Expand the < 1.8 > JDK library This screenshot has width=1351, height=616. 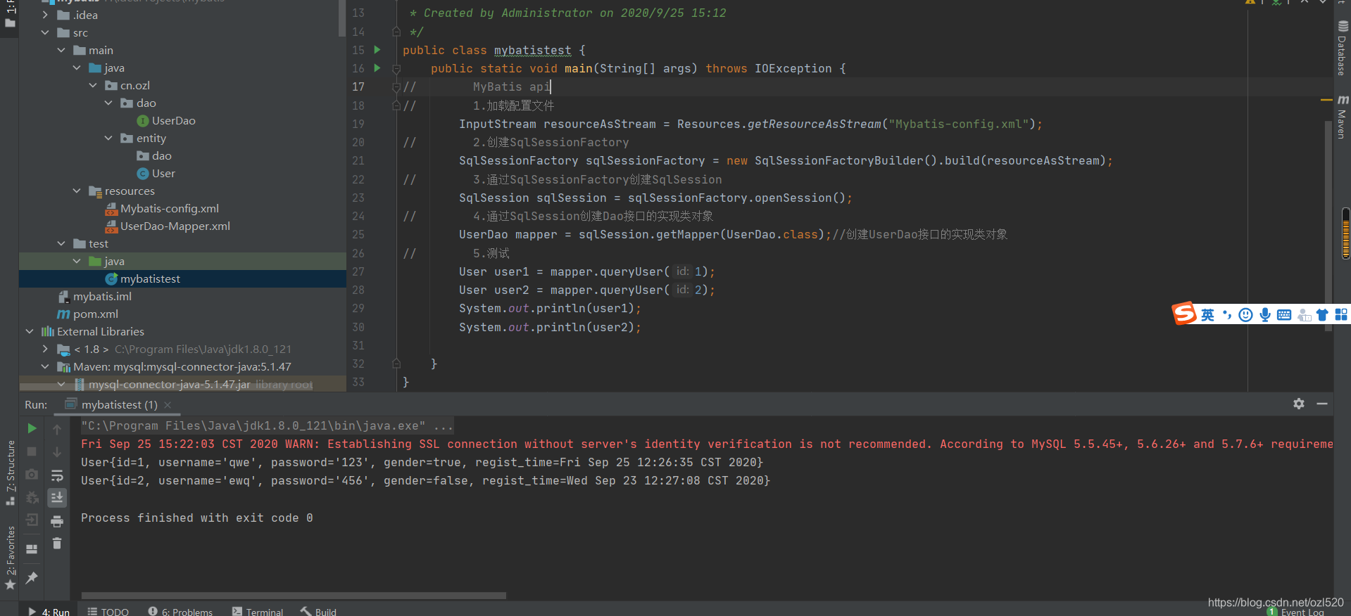(x=45, y=349)
